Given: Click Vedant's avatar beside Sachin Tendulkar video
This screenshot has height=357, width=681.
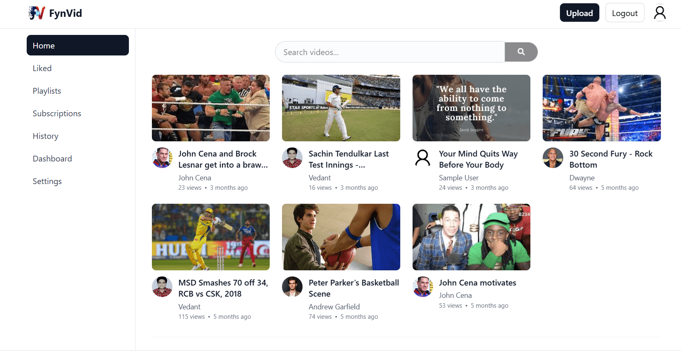Looking at the screenshot, I should point(292,158).
